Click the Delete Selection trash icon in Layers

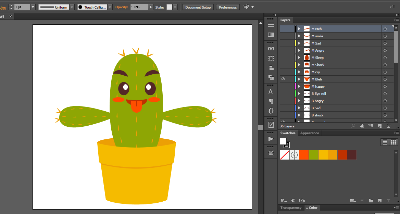388,126
